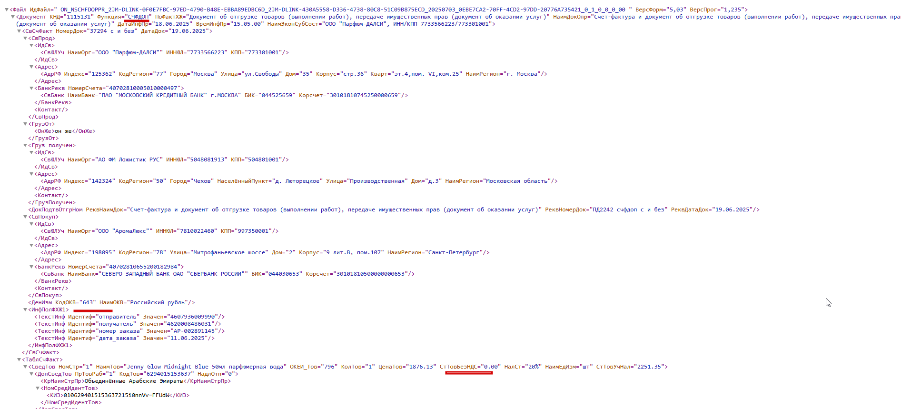Collapse the СвПокуп node triangle
The width and height of the screenshot is (901, 409).
(25, 217)
